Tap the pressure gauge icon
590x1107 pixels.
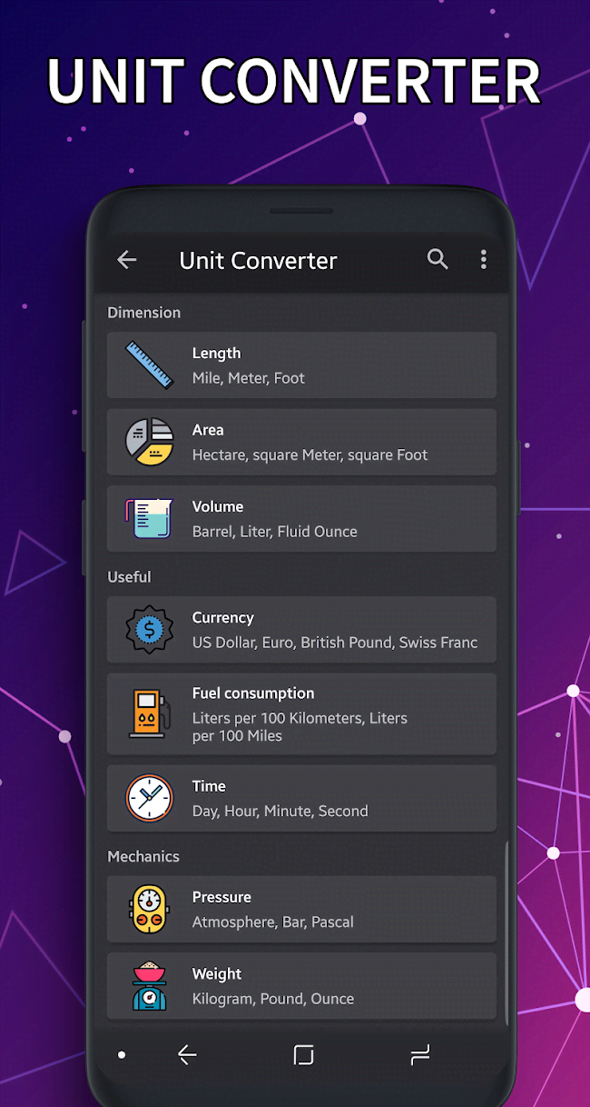[149, 909]
